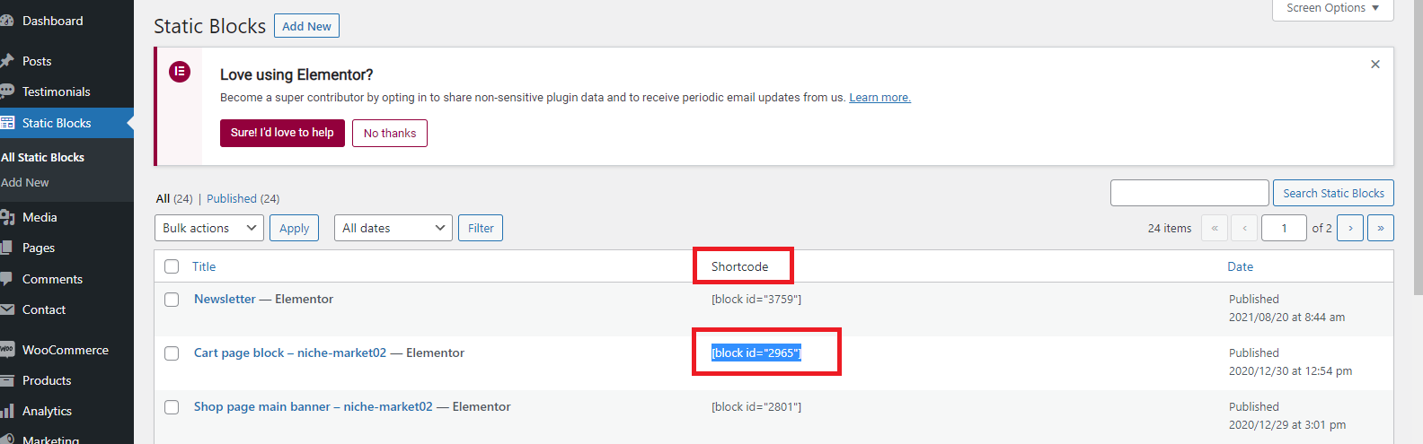
Task: Open the Add New submenu item
Action: coord(25,182)
